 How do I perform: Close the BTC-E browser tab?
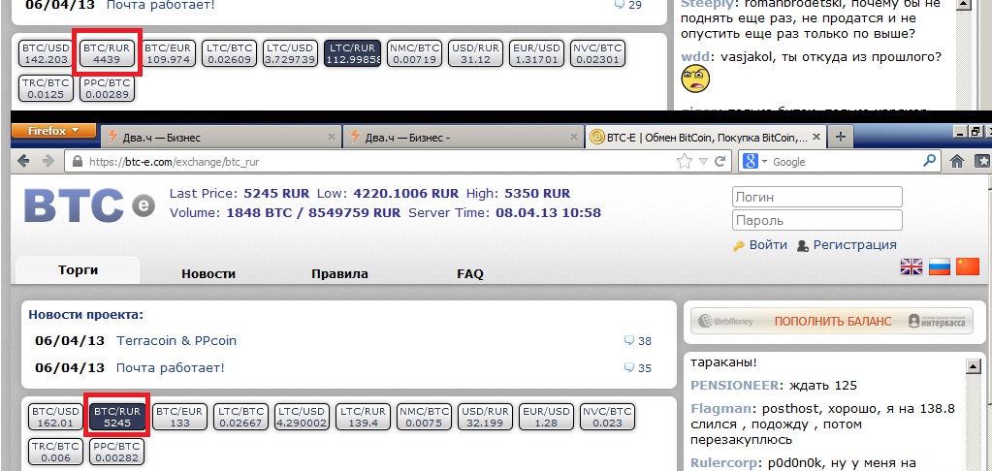pyautogui.click(x=816, y=137)
